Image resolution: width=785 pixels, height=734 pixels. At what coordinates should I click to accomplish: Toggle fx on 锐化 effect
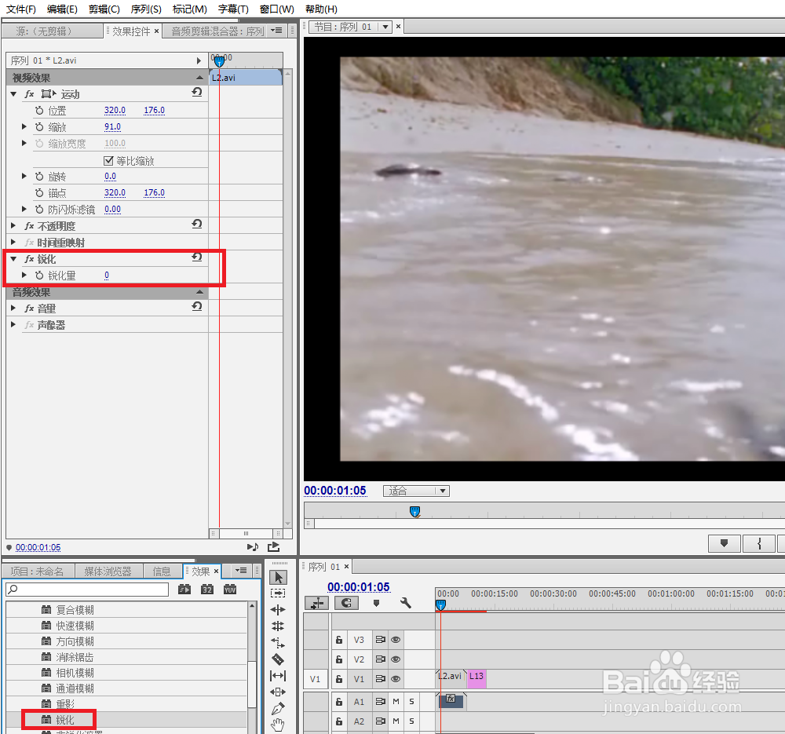(x=29, y=259)
